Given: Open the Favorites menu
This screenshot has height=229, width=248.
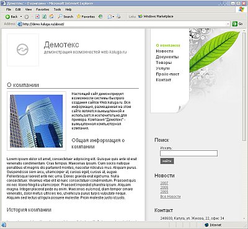Looking at the screenshot, I should click(43, 9).
